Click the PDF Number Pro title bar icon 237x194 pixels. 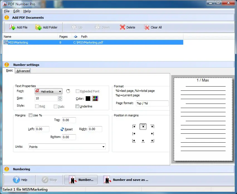pos(5,4)
